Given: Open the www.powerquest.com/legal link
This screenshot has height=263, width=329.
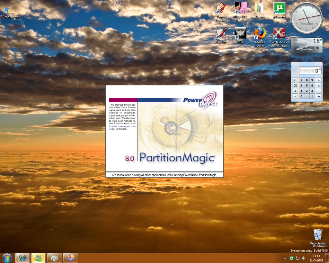Looking at the screenshot, I should [x=122, y=127].
